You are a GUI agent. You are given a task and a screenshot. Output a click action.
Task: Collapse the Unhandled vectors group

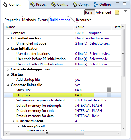pos(8,39)
